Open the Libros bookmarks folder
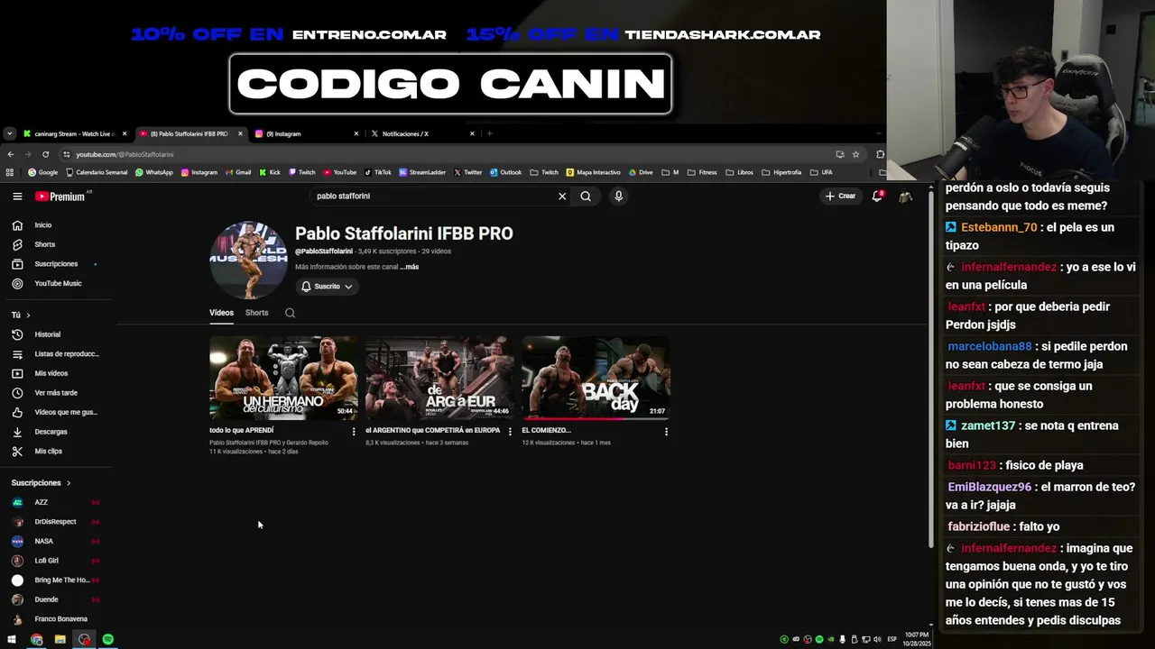The width and height of the screenshot is (1155, 649). pos(740,172)
